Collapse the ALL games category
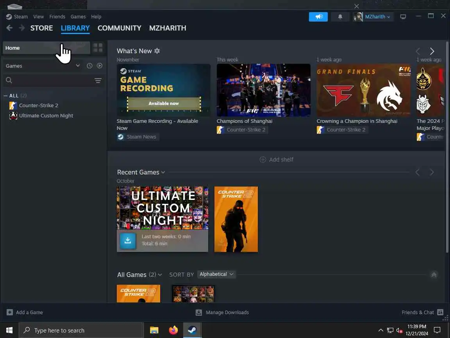 tap(5, 96)
